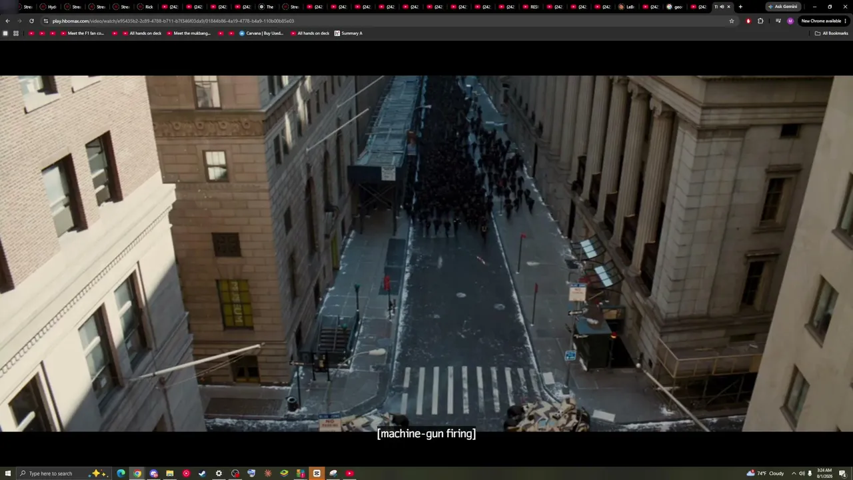853x480 pixels.
Task: Close the active HBO Max tab
Action: tap(728, 7)
